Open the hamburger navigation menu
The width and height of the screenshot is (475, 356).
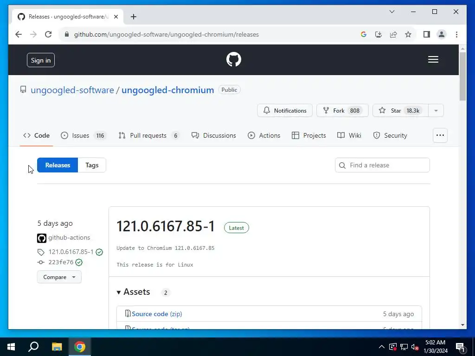click(433, 59)
